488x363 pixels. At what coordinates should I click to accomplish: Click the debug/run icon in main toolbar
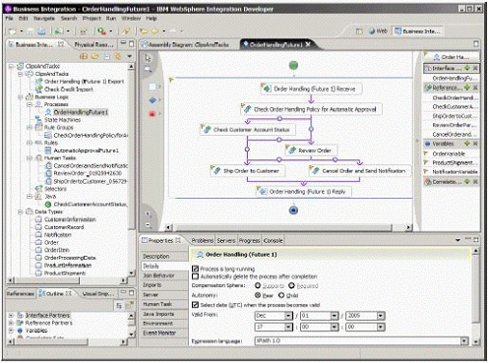(101, 31)
